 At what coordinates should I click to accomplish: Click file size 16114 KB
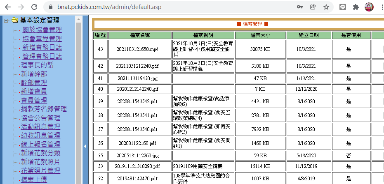click(x=260, y=166)
